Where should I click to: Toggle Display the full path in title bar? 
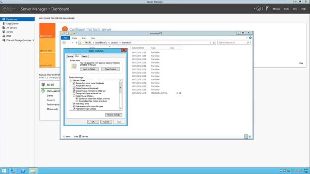click(x=74, y=93)
